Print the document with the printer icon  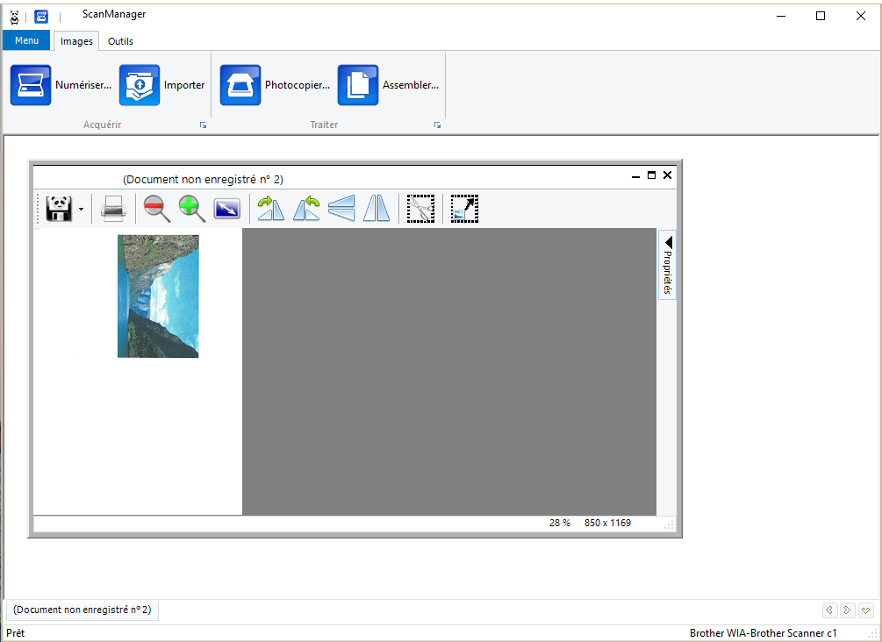pos(113,209)
